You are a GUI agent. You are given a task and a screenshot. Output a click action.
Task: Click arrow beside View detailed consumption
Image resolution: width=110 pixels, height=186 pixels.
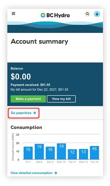pos(56,173)
